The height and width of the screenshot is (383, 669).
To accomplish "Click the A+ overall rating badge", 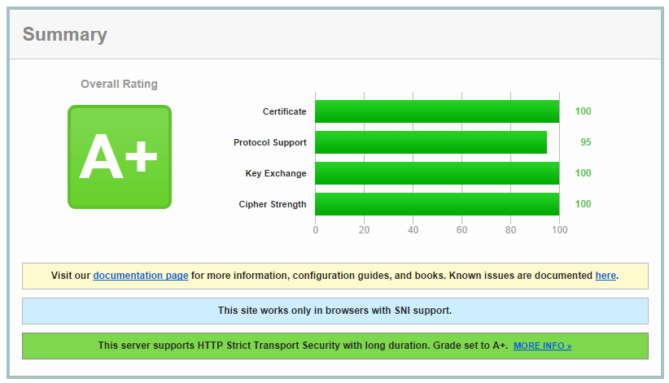I will [x=119, y=157].
